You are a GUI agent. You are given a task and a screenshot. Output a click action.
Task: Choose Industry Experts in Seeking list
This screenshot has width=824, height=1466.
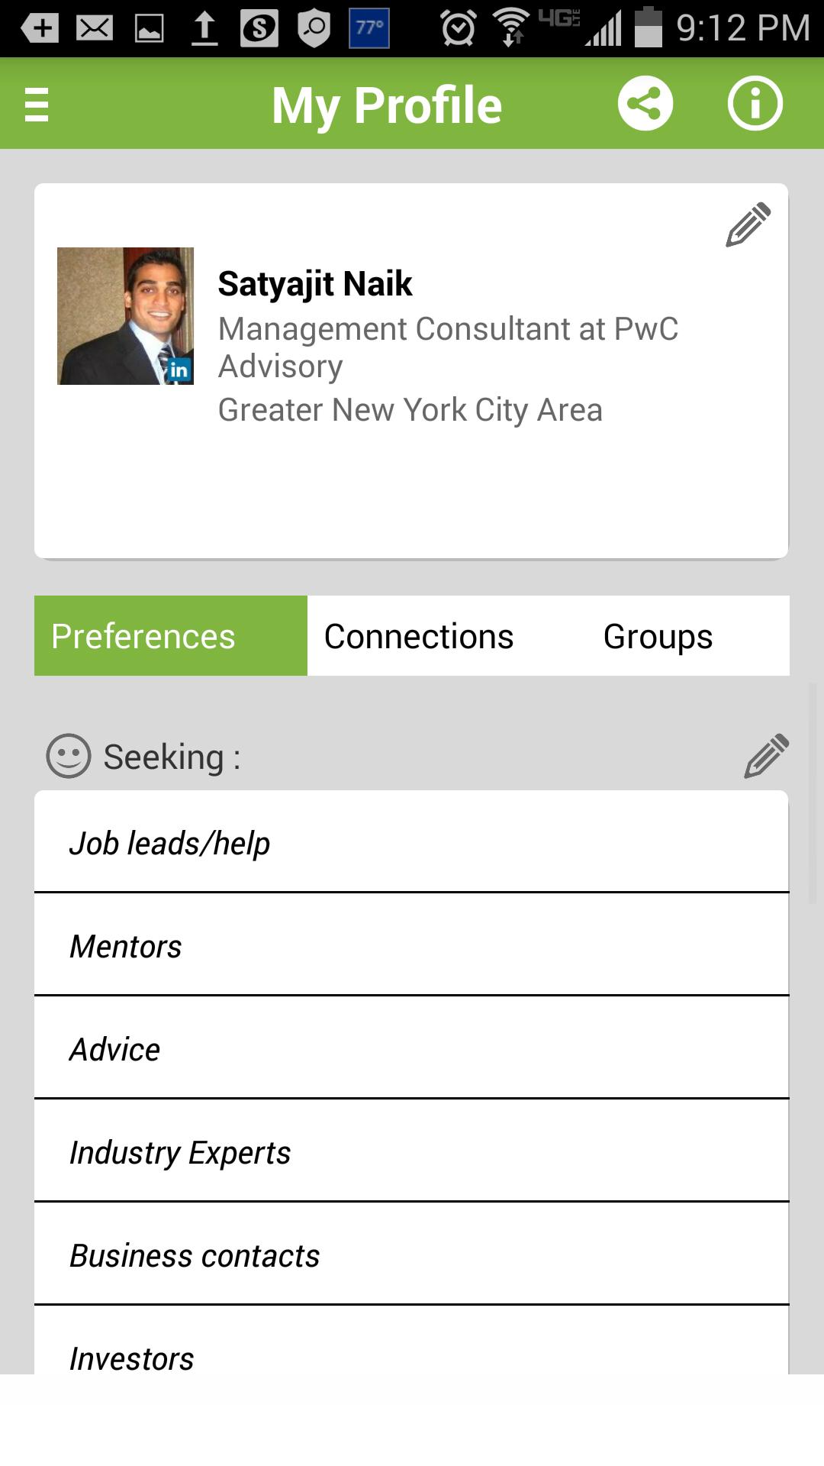click(x=411, y=1152)
